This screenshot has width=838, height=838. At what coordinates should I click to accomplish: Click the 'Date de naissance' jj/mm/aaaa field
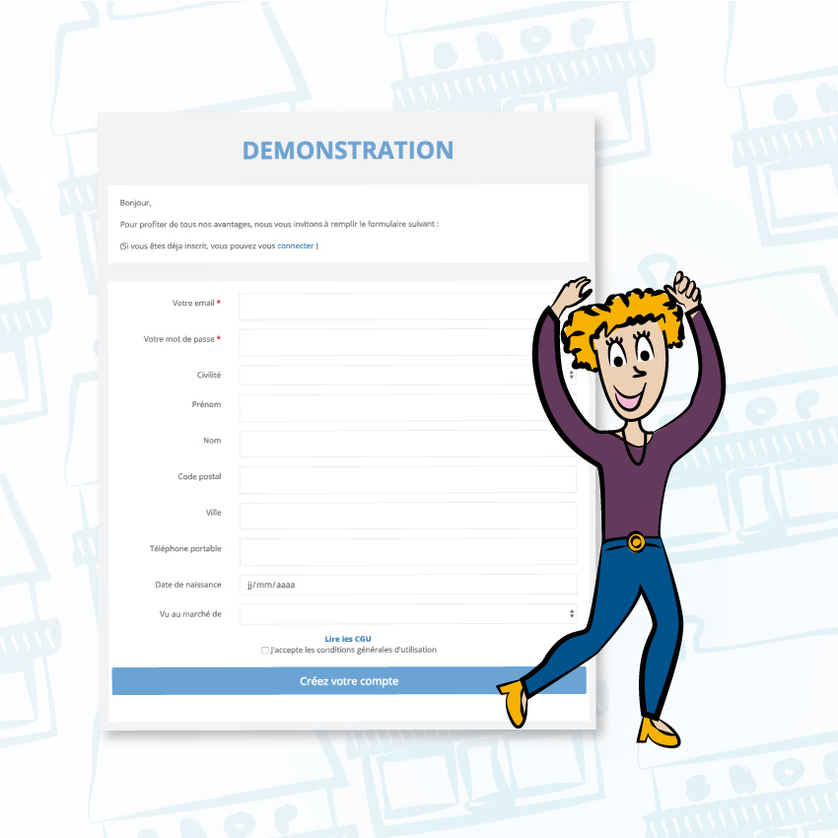(x=408, y=585)
